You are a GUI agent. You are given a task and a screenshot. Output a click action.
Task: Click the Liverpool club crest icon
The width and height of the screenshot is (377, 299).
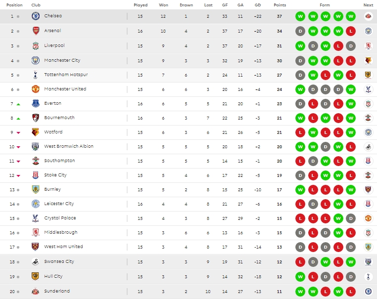36,46
